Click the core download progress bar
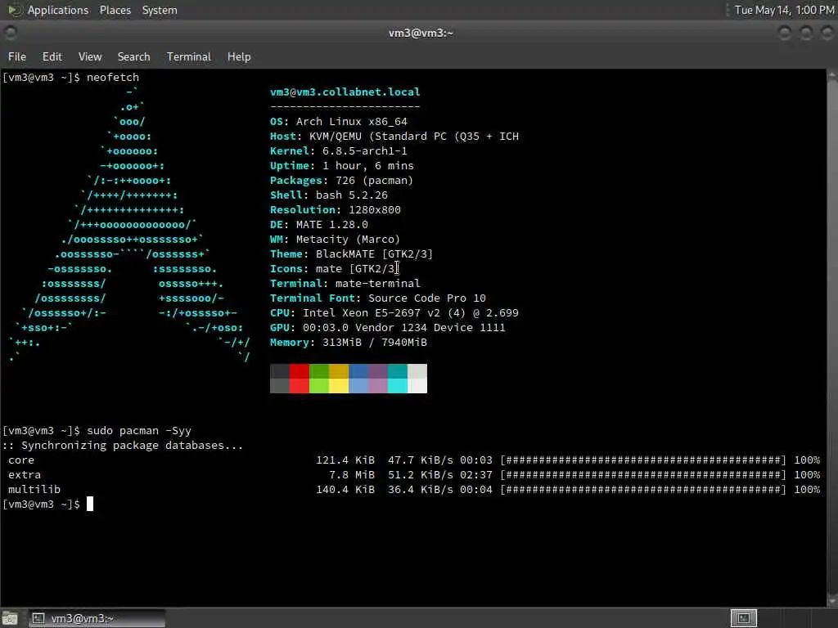The height and width of the screenshot is (628, 838). (x=643, y=460)
